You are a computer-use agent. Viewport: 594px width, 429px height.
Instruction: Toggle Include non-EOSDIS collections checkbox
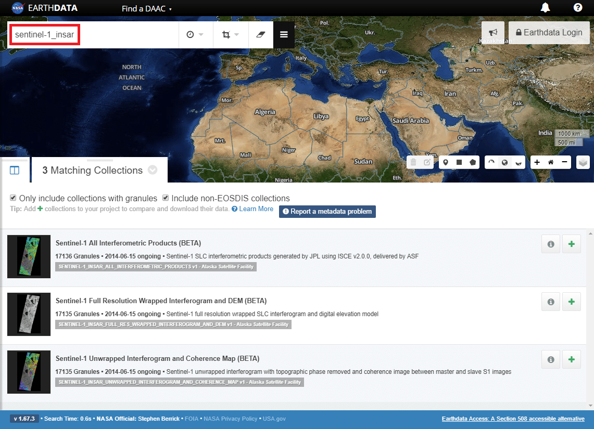(x=166, y=198)
